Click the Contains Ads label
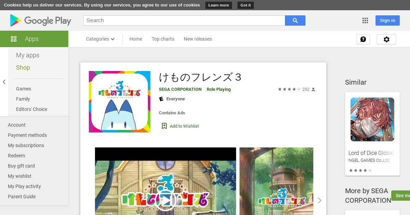Screen dimensions: 410x215 (x=172, y=113)
